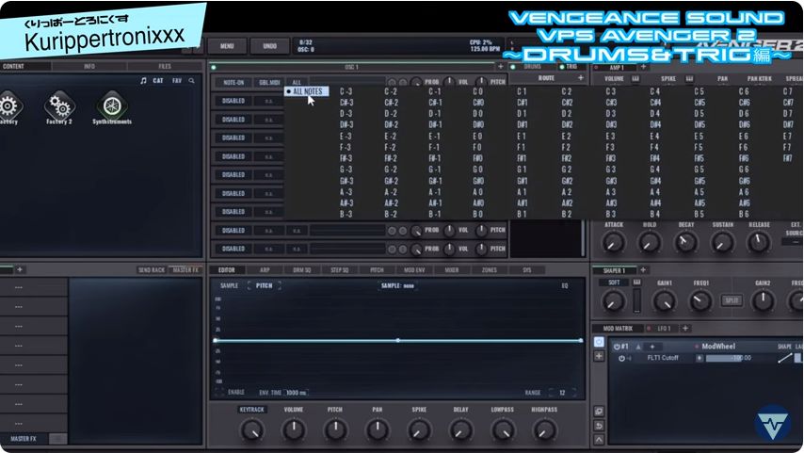Toggle power on FLT1 Cutoff destination

tap(622, 359)
